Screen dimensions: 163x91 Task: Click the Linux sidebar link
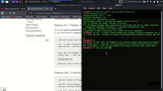pyautogui.click(x=31, y=22)
